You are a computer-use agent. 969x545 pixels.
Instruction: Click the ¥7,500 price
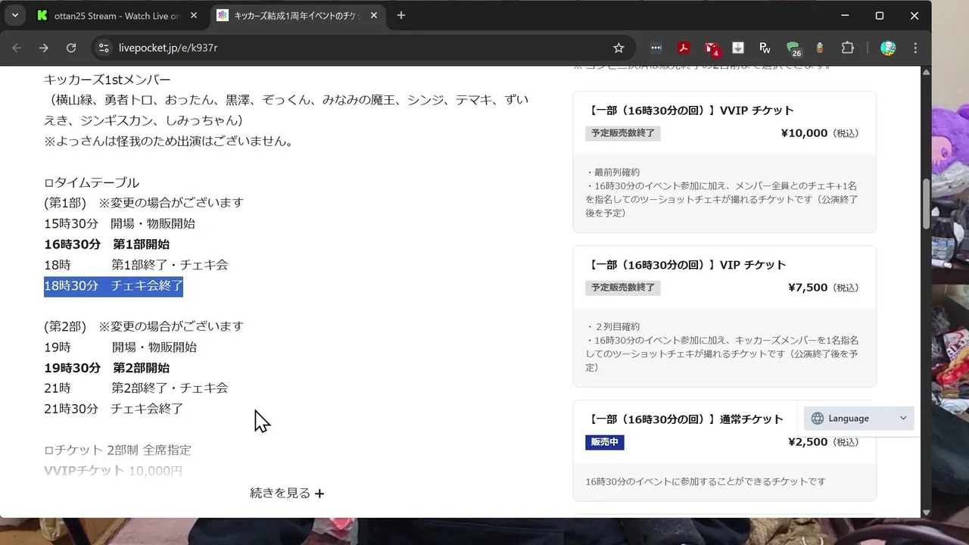[x=808, y=288]
